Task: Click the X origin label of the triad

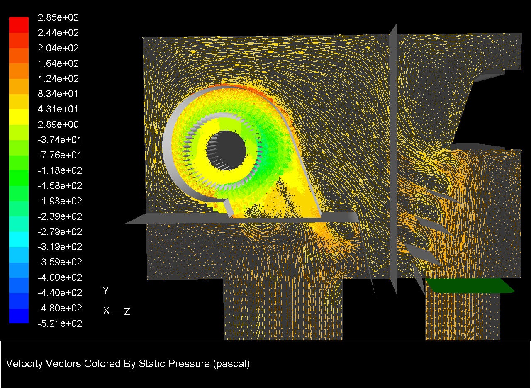Action: click(x=106, y=311)
